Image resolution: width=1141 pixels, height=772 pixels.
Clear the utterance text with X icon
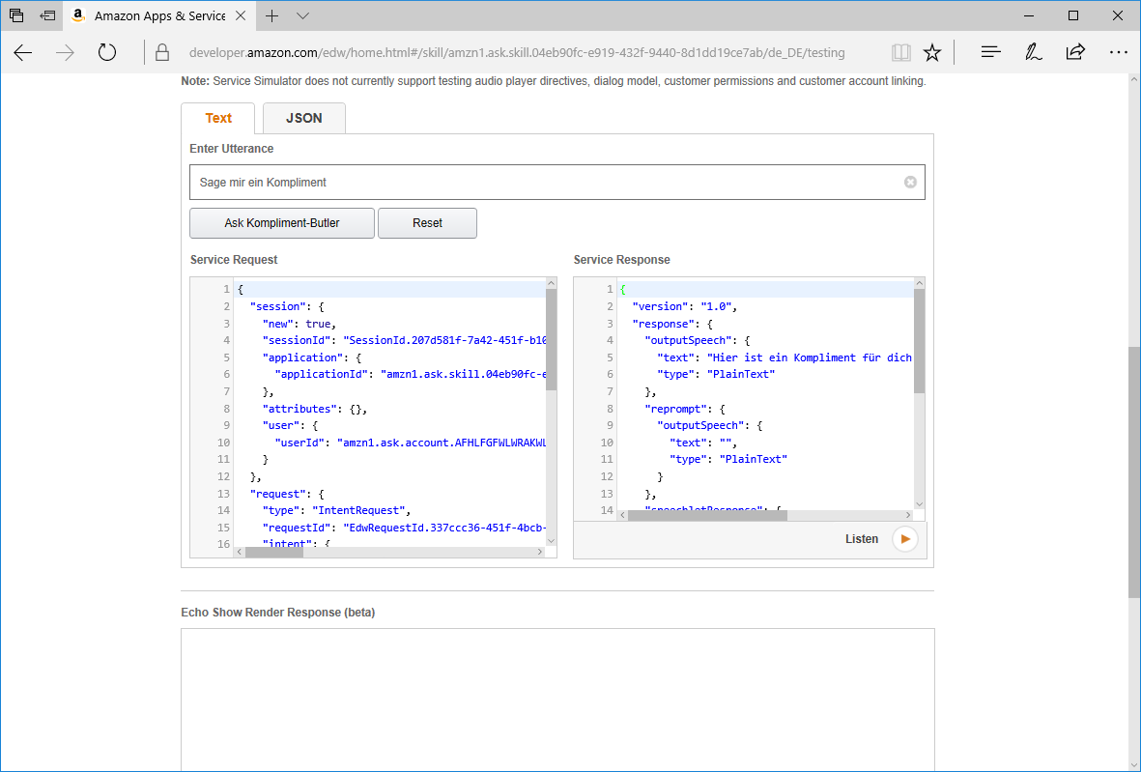910,182
